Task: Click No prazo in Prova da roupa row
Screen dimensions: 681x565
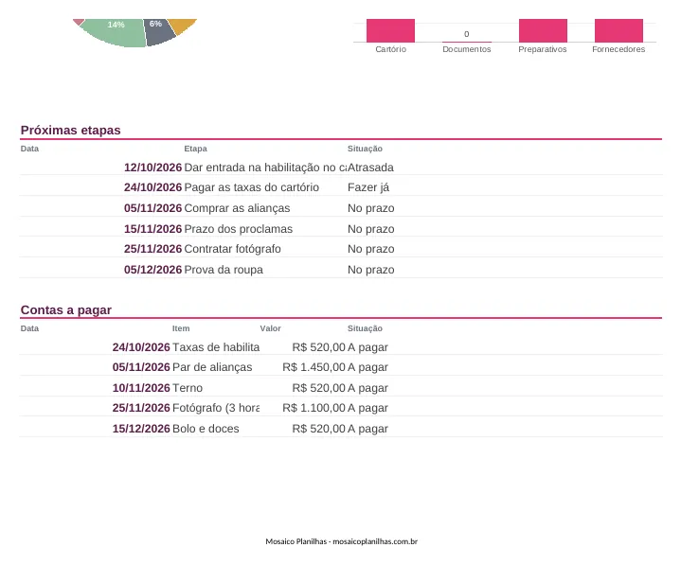Action: pos(371,270)
